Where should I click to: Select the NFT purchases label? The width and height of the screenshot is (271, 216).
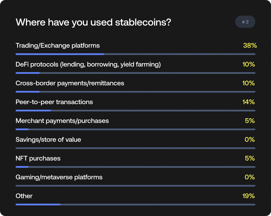point(38,158)
